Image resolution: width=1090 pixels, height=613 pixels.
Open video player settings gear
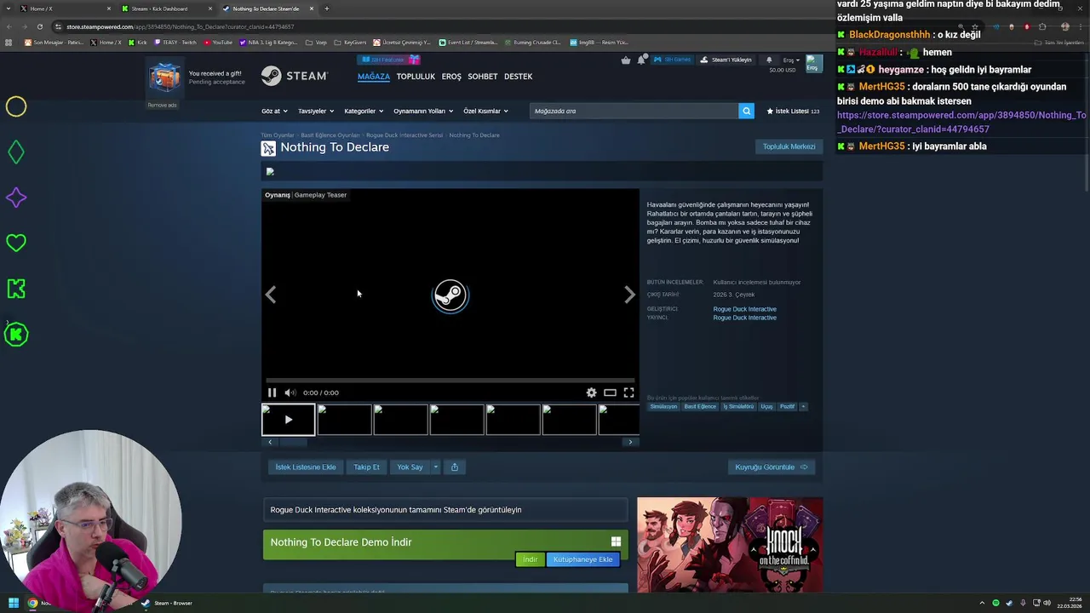[591, 392]
